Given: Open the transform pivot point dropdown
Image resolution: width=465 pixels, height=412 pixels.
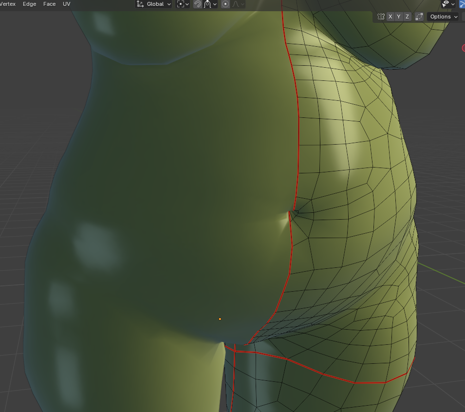Looking at the screenshot, I should [x=183, y=4].
